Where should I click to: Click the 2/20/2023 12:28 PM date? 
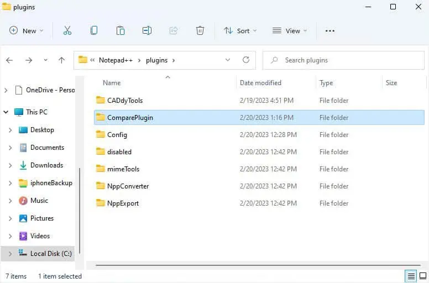268,134
